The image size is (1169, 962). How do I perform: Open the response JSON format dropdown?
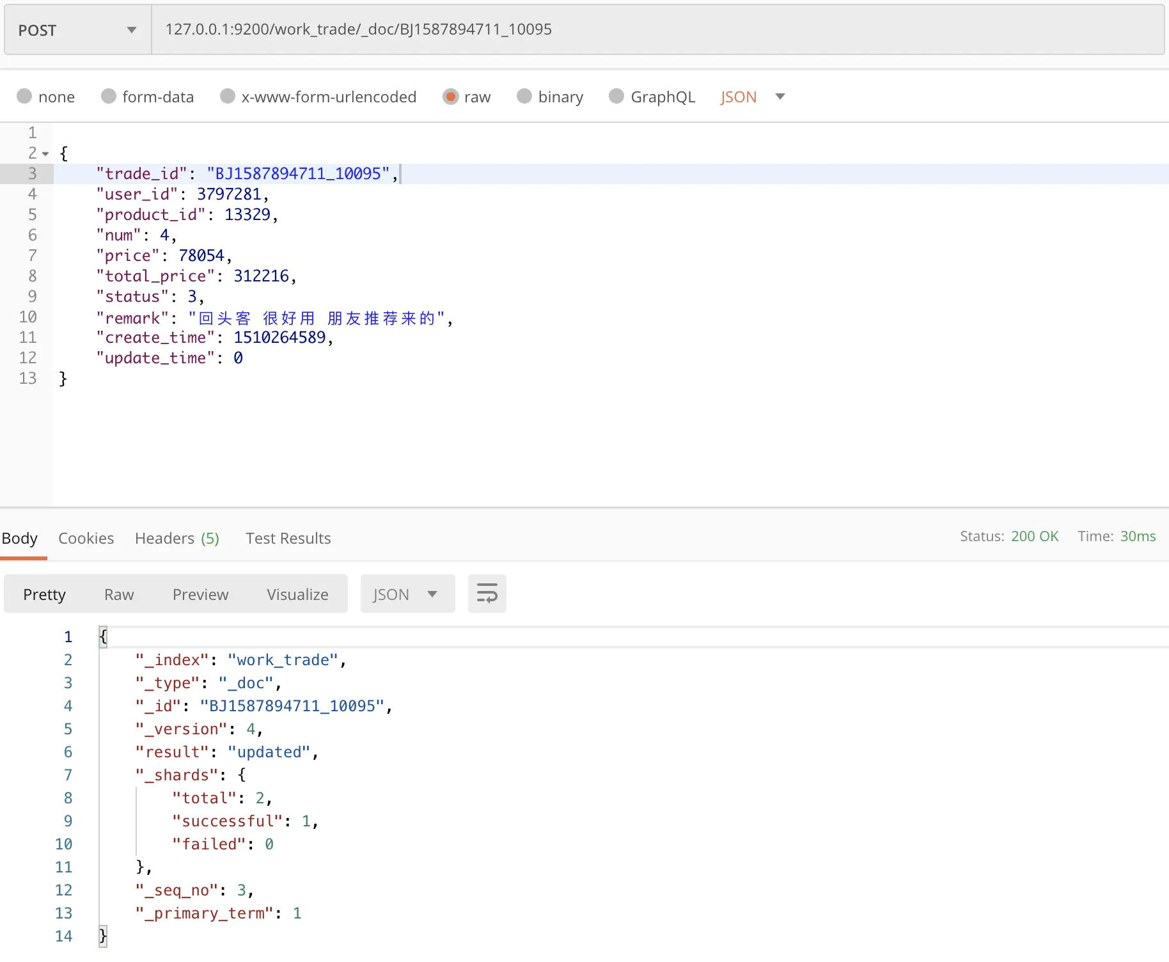(x=407, y=594)
